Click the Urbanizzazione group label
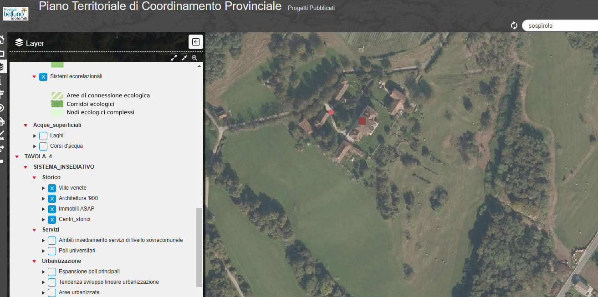Viewport: 598px width, 297px height. click(61, 261)
